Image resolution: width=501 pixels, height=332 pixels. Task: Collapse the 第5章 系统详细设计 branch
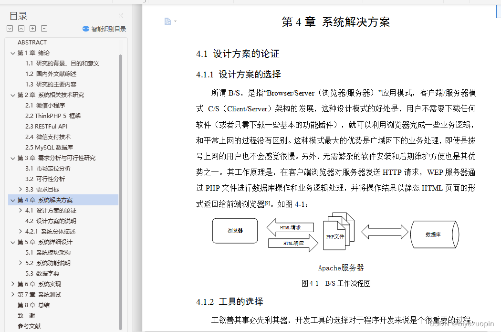click(x=13, y=242)
